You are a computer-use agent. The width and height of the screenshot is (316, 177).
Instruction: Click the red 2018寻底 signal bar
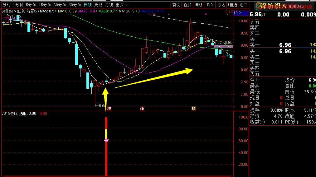[x=106, y=146]
